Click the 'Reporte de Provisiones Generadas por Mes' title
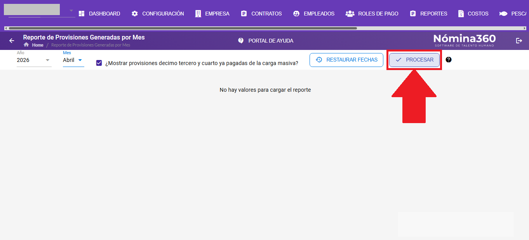The image size is (529, 240). click(84, 37)
